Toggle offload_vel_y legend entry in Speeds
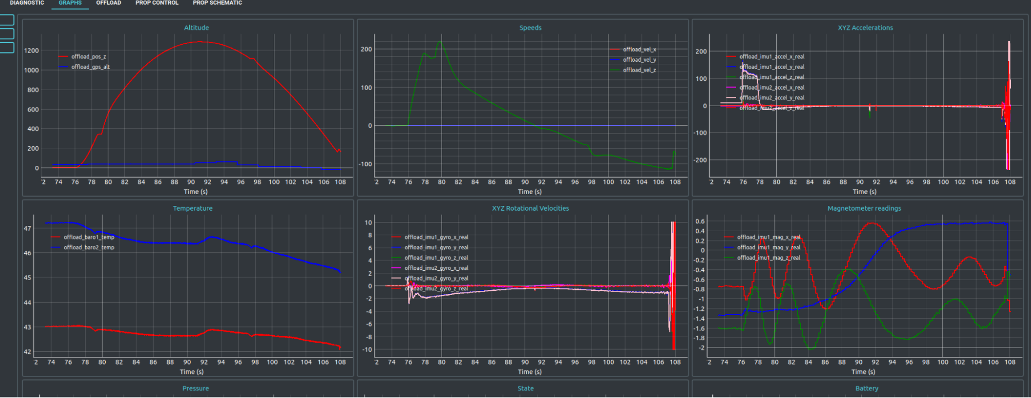This screenshot has width=1031, height=398. click(x=633, y=60)
